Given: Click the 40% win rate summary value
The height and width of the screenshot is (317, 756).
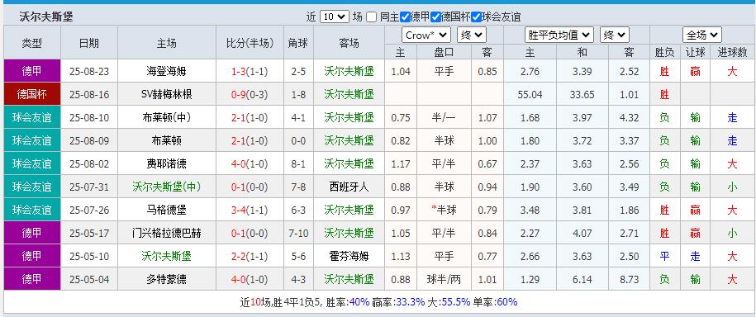Looking at the screenshot, I should coord(359,302).
